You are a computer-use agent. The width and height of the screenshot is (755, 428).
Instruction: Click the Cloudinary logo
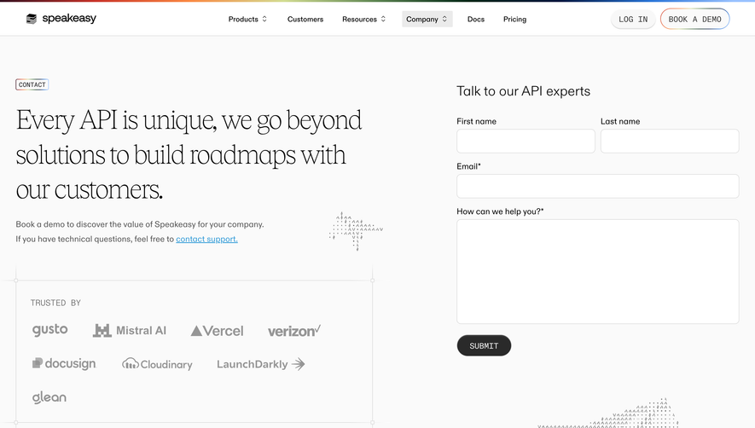[x=157, y=364]
